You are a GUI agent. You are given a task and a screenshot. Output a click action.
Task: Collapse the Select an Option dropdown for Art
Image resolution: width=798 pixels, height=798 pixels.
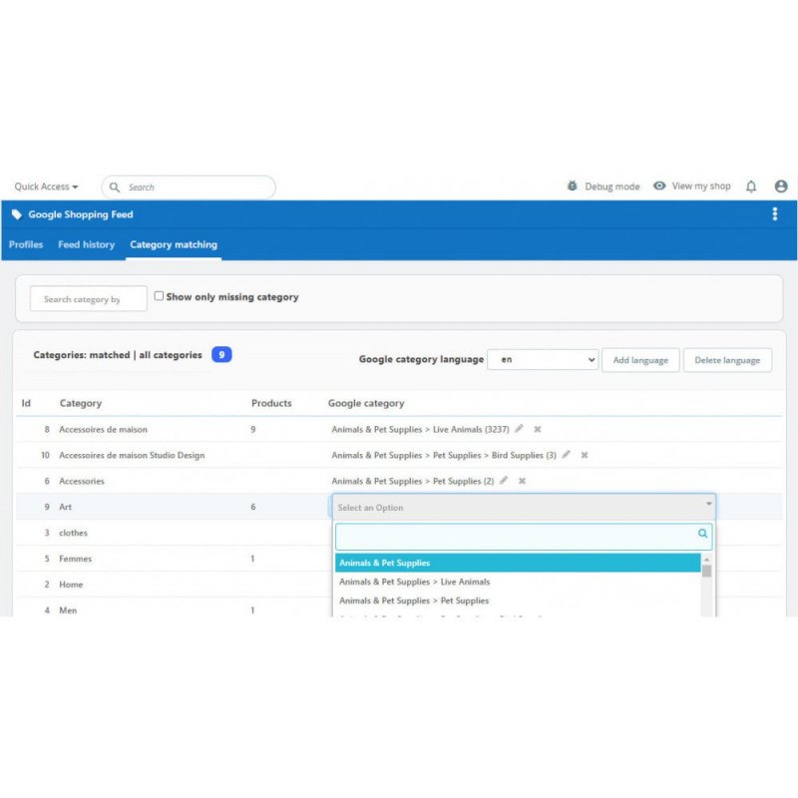point(709,506)
